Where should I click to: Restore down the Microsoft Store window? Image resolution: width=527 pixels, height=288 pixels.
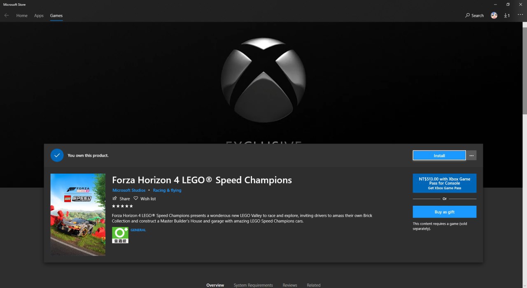click(508, 5)
